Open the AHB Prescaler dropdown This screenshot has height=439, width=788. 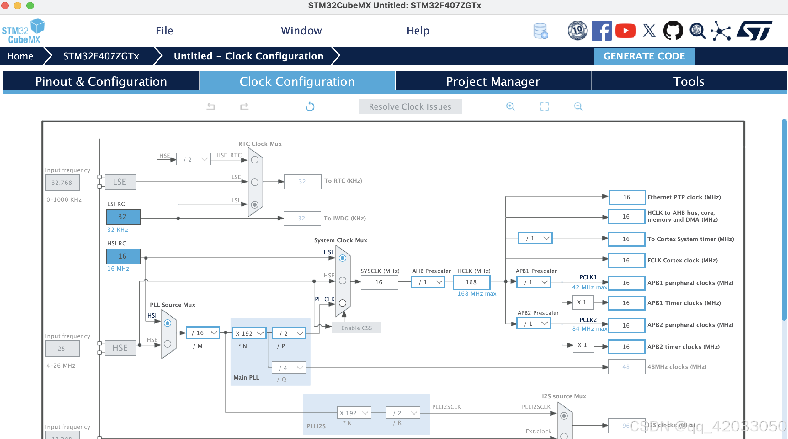[429, 282]
